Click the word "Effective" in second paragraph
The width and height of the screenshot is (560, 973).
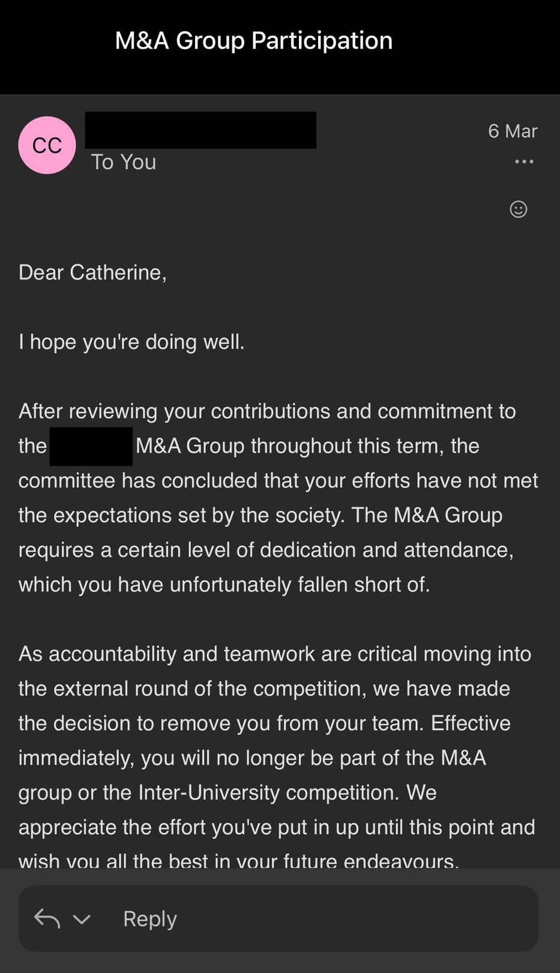471,723
